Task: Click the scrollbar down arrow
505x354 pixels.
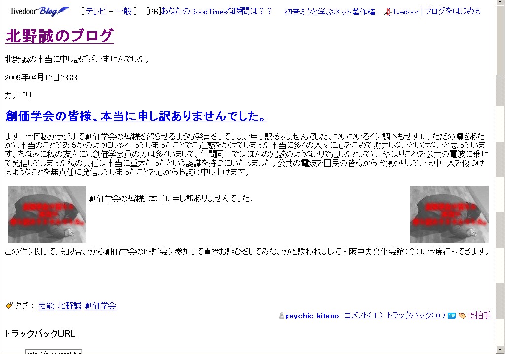Action: tap(500, 350)
